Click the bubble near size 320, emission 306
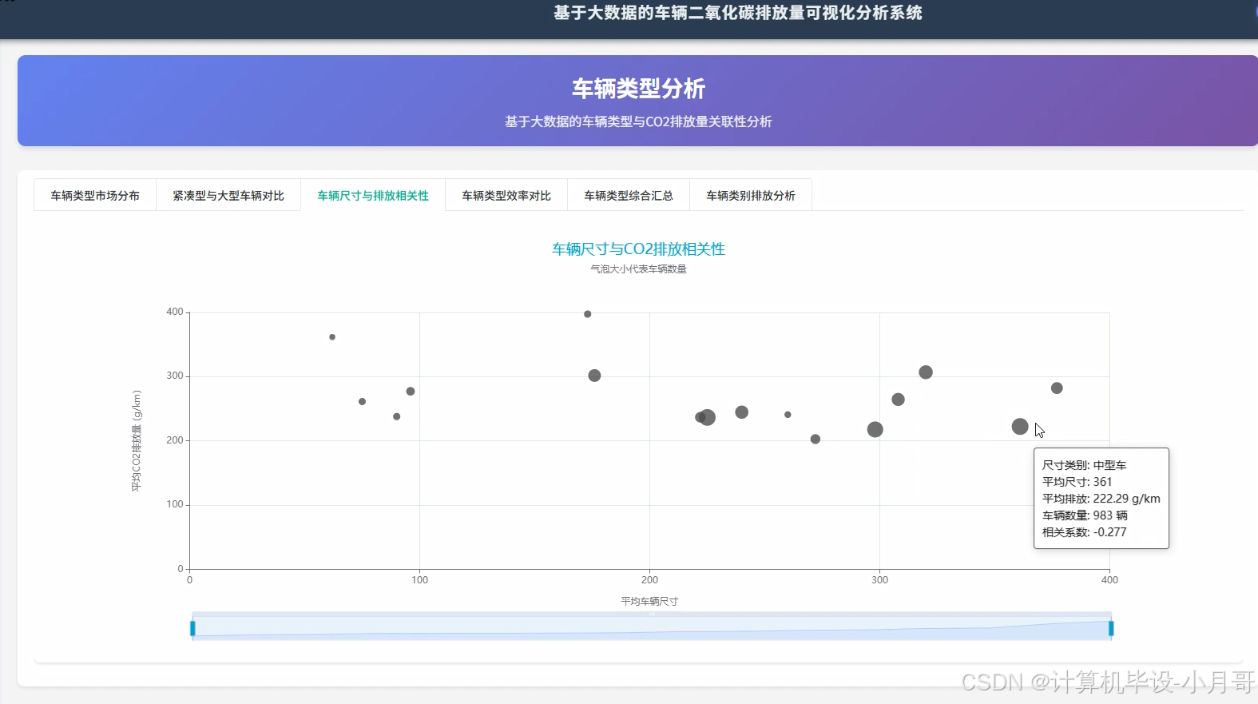Image resolution: width=1258 pixels, height=704 pixels. pyautogui.click(x=926, y=372)
